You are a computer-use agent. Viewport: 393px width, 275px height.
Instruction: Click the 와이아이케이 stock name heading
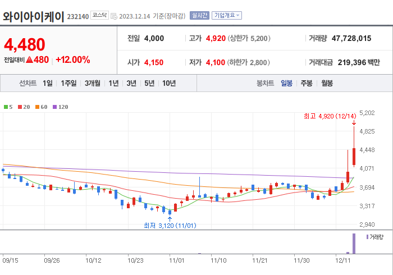(x=33, y=16)
